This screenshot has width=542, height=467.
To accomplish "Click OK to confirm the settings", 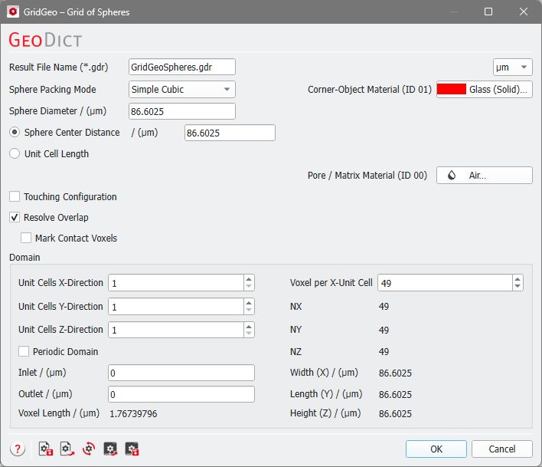I will click(x=436, y=449).
